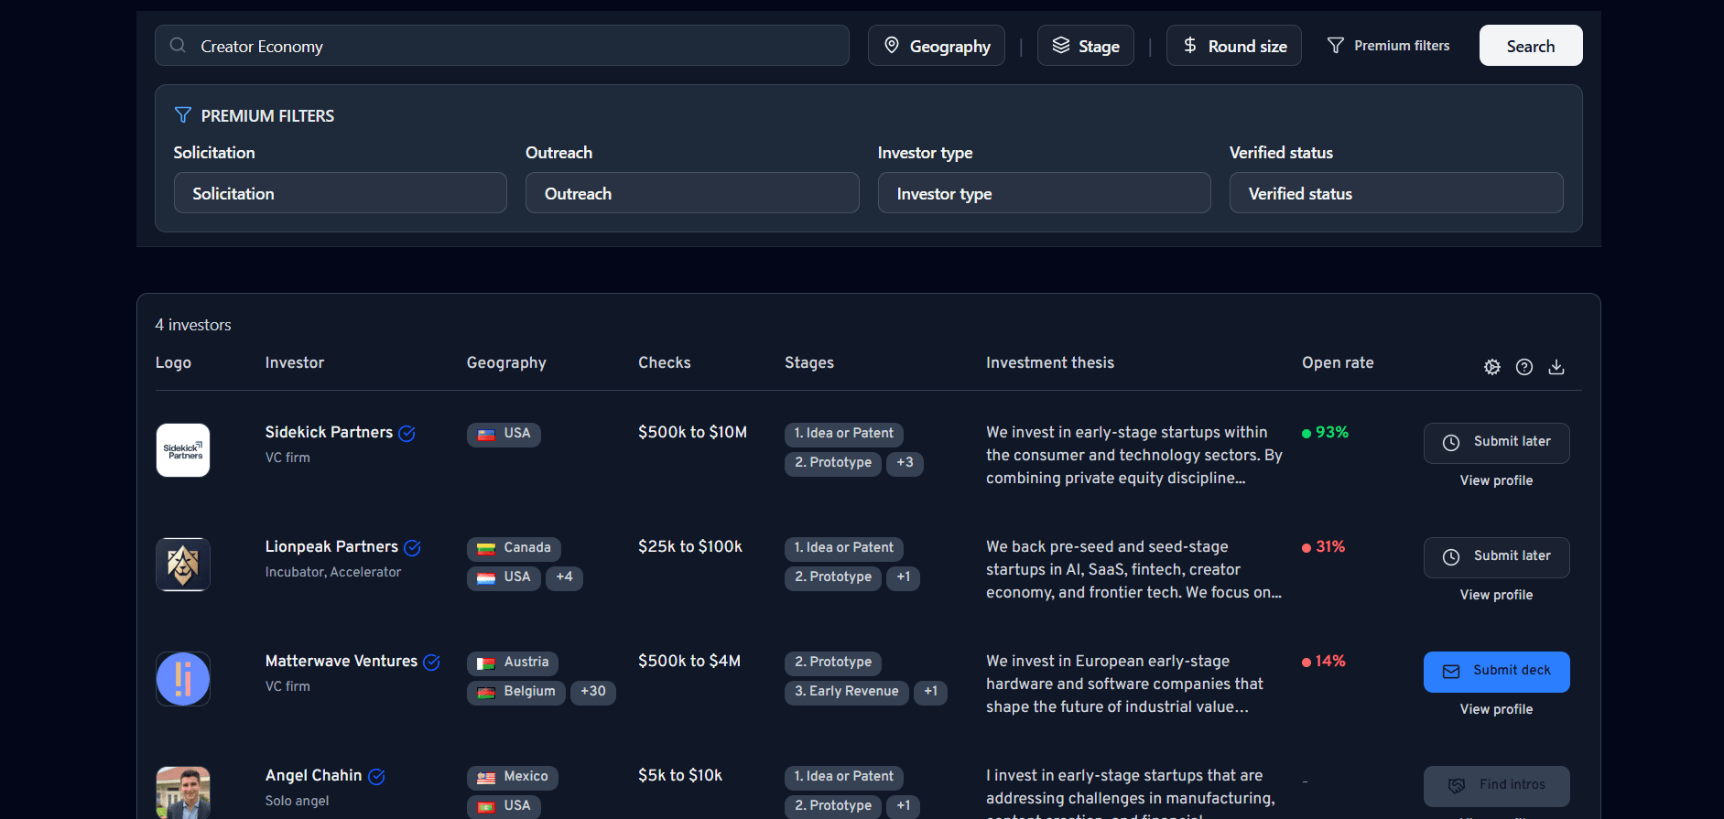This screenshot has width=1724, height=819.
Task: Open Lionpeak Partners investor name
Action: (331, 546)
